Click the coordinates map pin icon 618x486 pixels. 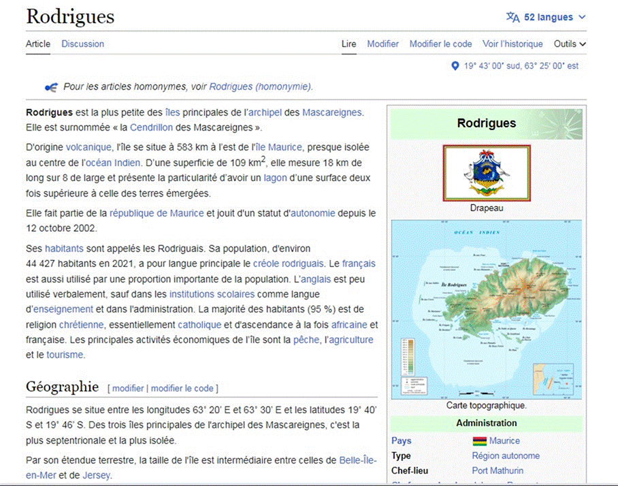455,66
